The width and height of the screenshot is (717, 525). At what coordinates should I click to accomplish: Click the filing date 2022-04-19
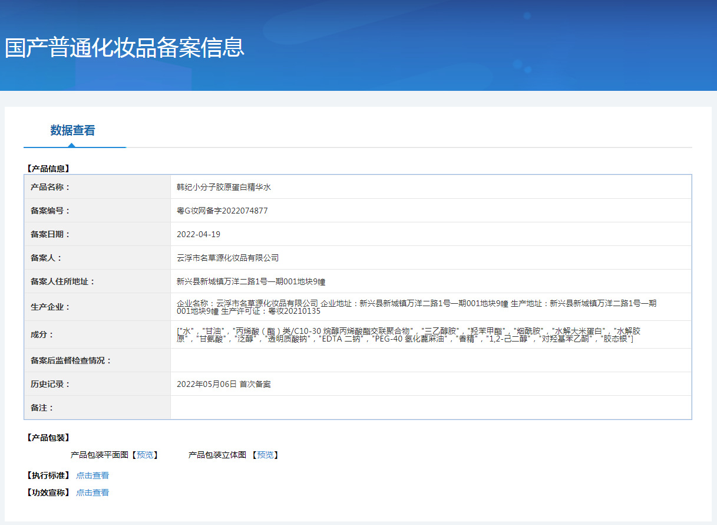199,234
